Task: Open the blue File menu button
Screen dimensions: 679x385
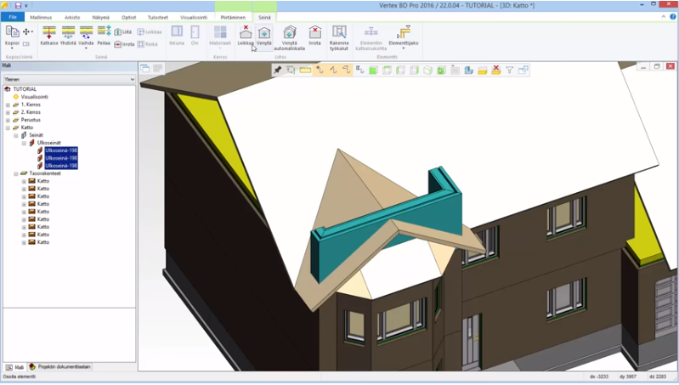Action: tap(13, 16)
